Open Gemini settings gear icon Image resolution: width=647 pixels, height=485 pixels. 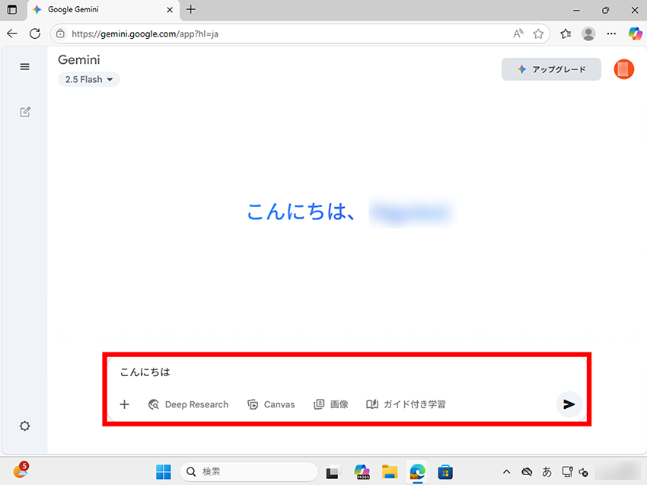coord(24,426)
